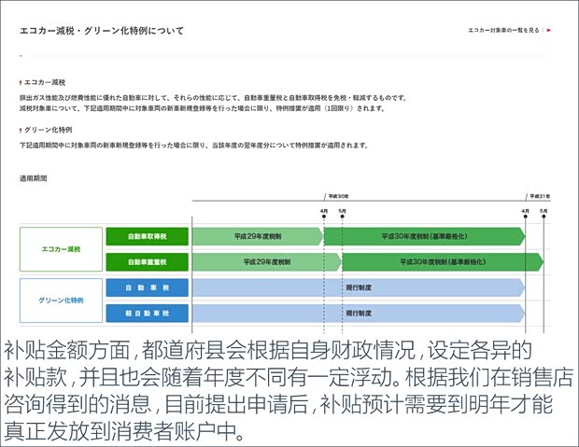Image resolution: width=579 pixels, height=447 pixels.
Task: Click the caption line starting 咨询得到的消息
Action: tap(278, 405)
